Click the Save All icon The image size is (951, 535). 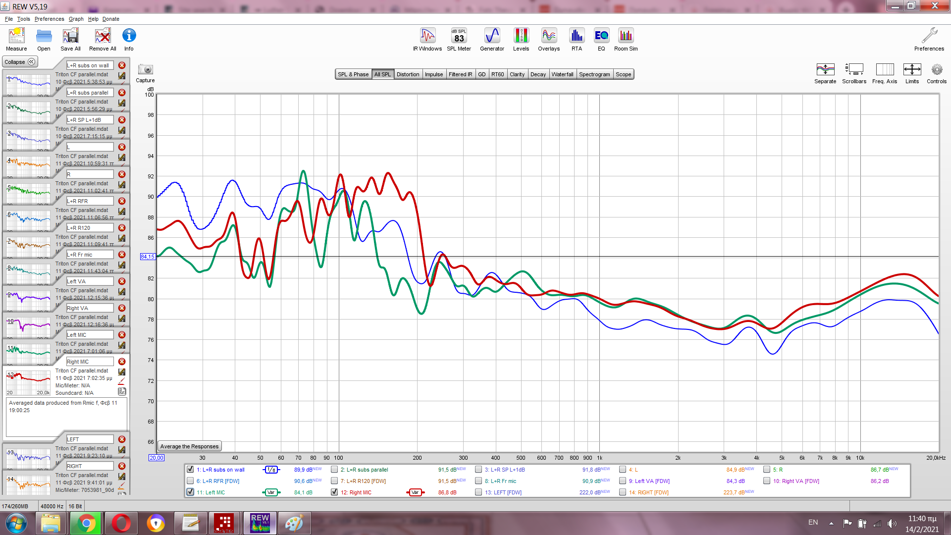pos(70,39)
